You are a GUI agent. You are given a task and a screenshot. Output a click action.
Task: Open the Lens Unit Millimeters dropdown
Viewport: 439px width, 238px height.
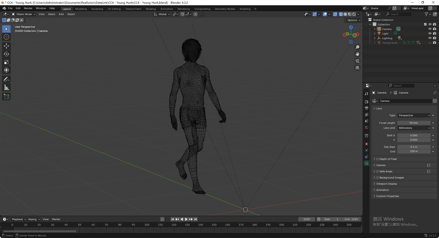414,128
